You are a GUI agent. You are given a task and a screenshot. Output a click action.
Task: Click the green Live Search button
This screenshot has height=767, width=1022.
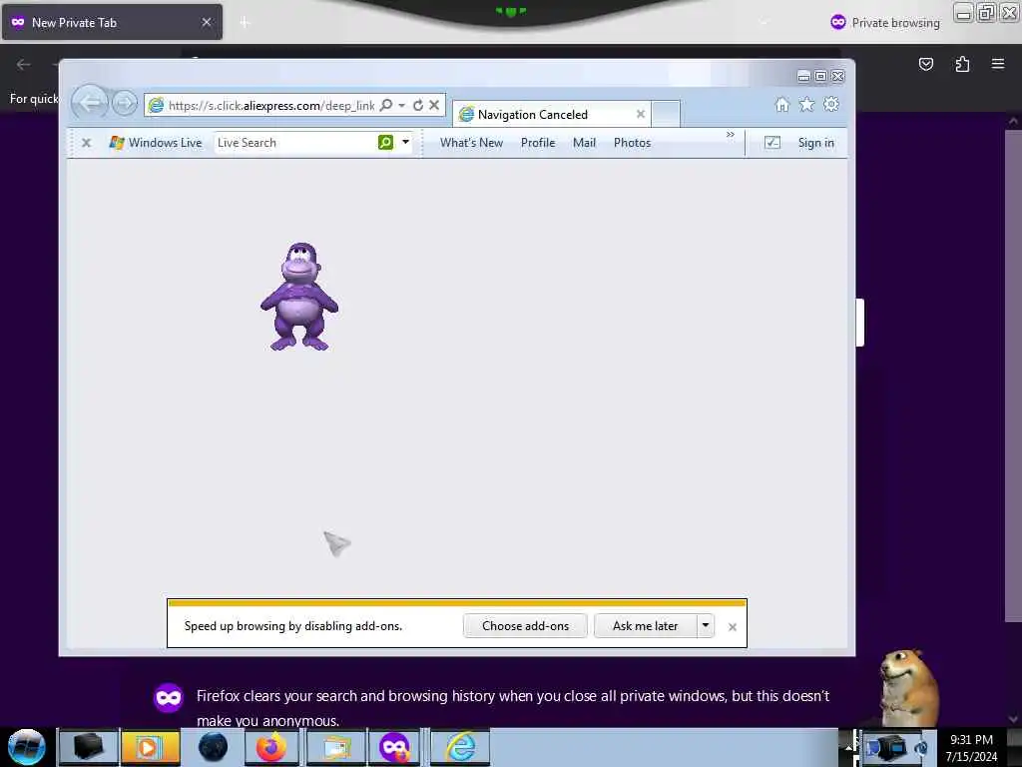point(386,142)
